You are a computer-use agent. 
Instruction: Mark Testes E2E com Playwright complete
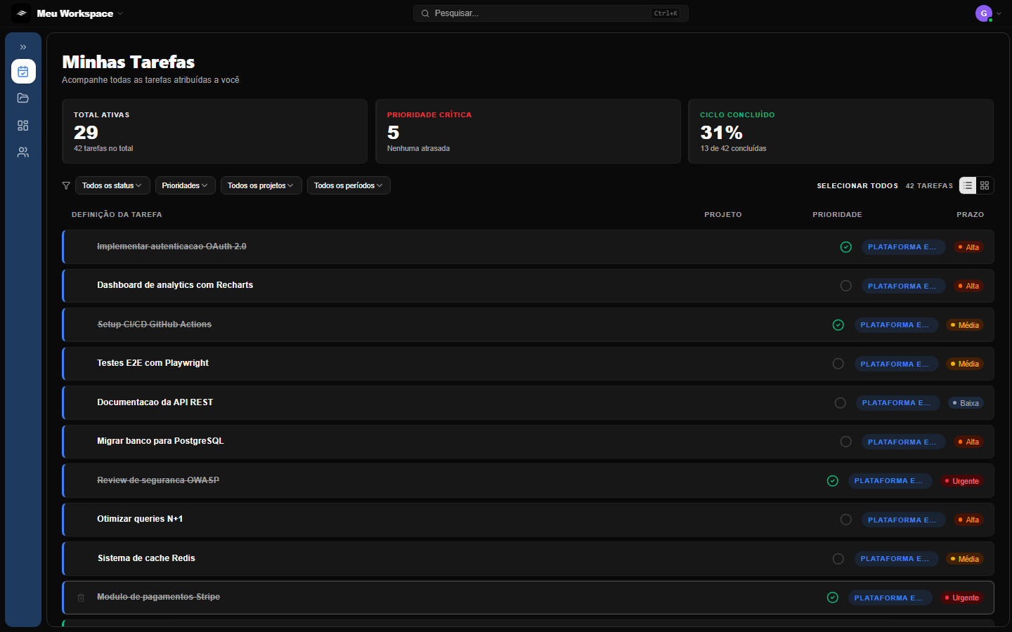point(838,364)
